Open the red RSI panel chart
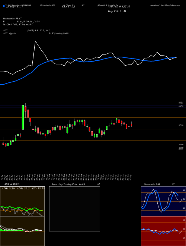The height and width of the screenshot is (246, 186). tap(163, 231)
